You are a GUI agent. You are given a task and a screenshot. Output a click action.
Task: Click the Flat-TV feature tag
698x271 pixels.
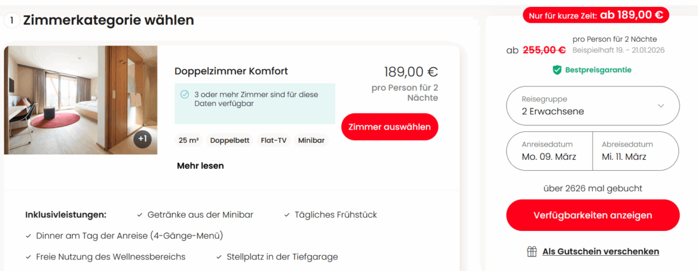pyautogui.click(x=274, y=140)
